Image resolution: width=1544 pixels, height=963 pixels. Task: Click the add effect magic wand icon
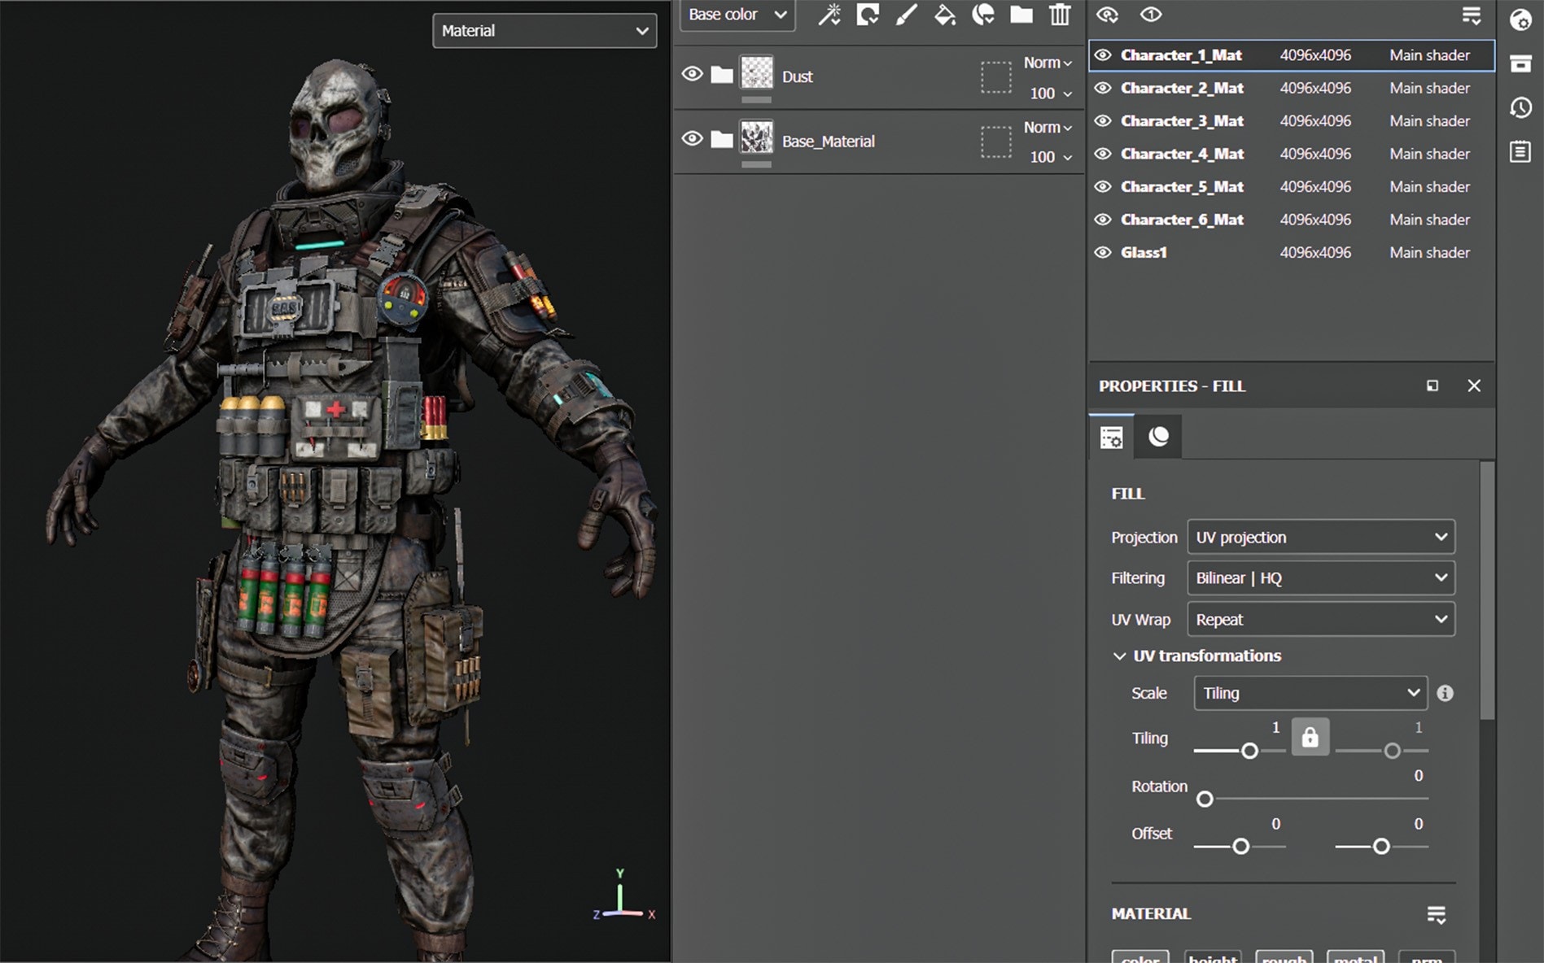point(829,15)
